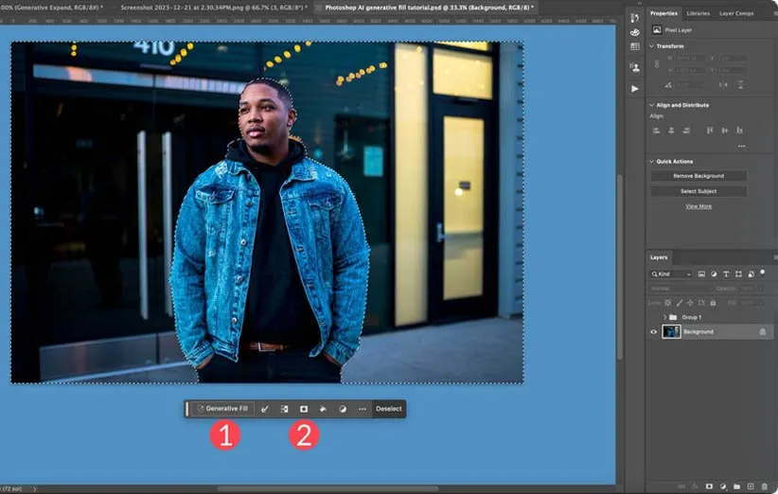Expand the Group 1 folder
The image size is (778, 494).
[663, 317]
